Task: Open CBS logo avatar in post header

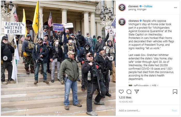Action: click(122, 8)
